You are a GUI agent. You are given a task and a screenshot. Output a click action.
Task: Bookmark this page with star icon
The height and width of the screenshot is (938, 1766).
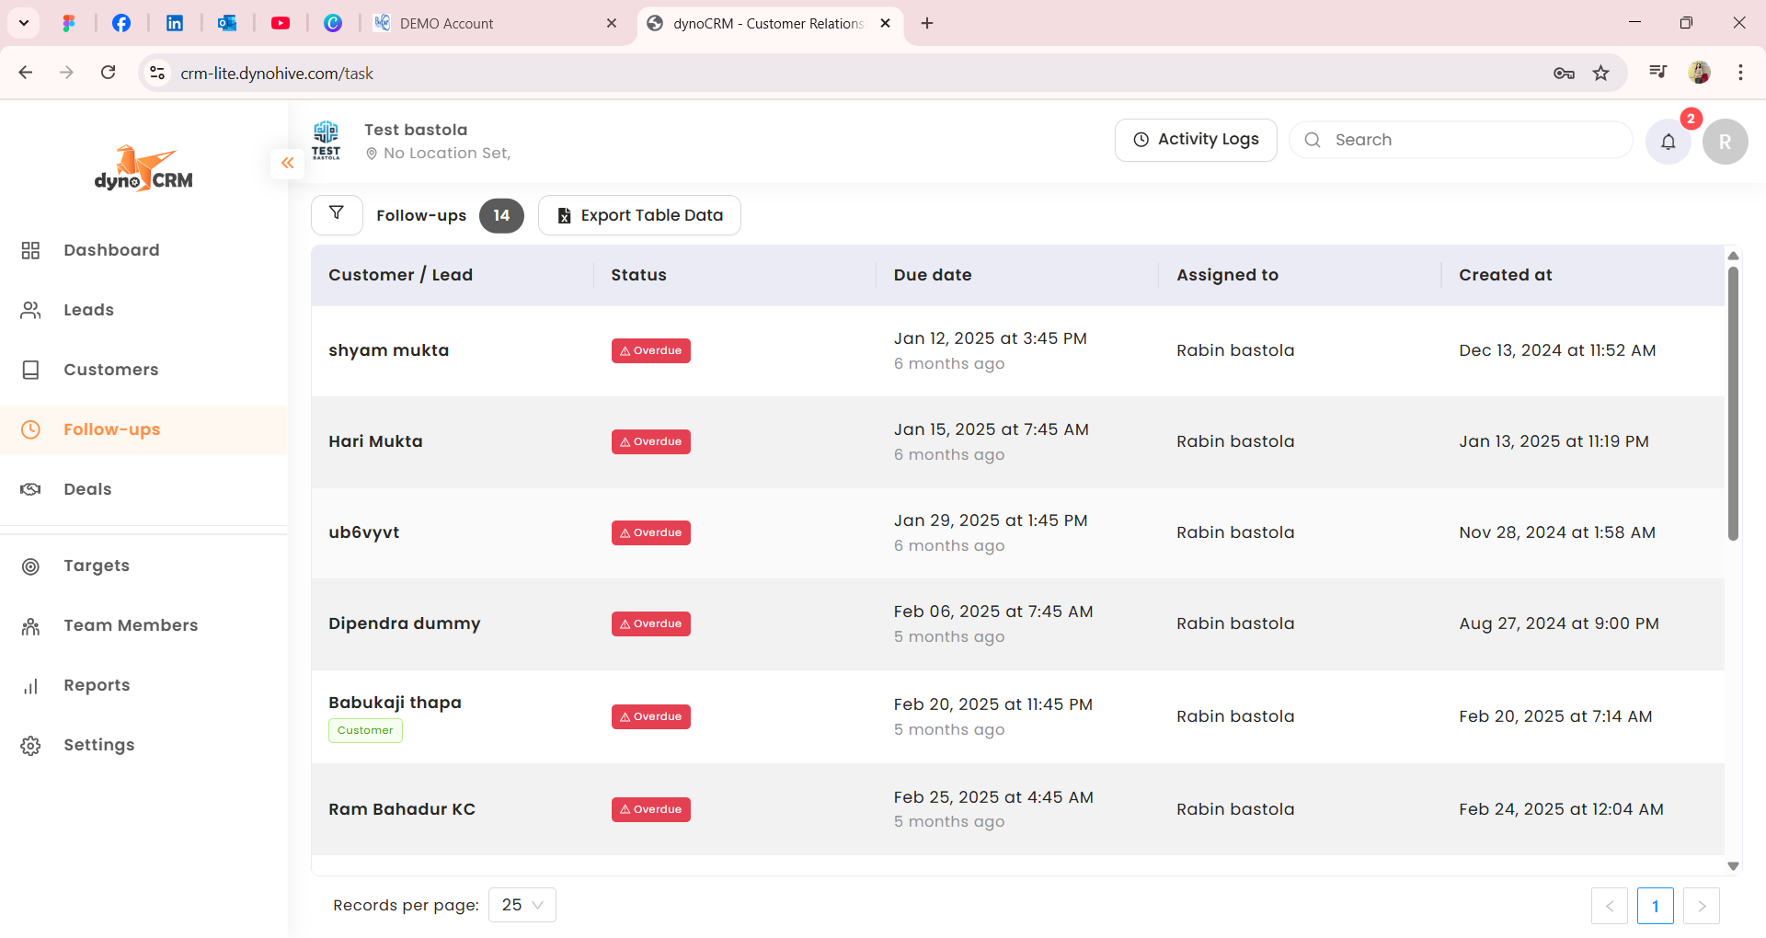click(1601, 73)
